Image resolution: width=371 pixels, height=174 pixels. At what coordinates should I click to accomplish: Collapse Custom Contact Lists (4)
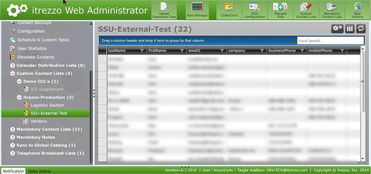coord(12,73)
